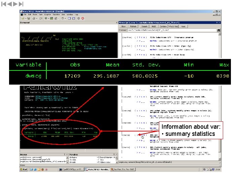Click Review panel scroll down arrow

pos(67,162)
